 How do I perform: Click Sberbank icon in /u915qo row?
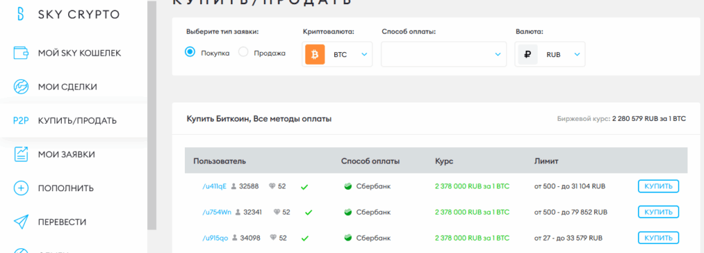(347, 238)
